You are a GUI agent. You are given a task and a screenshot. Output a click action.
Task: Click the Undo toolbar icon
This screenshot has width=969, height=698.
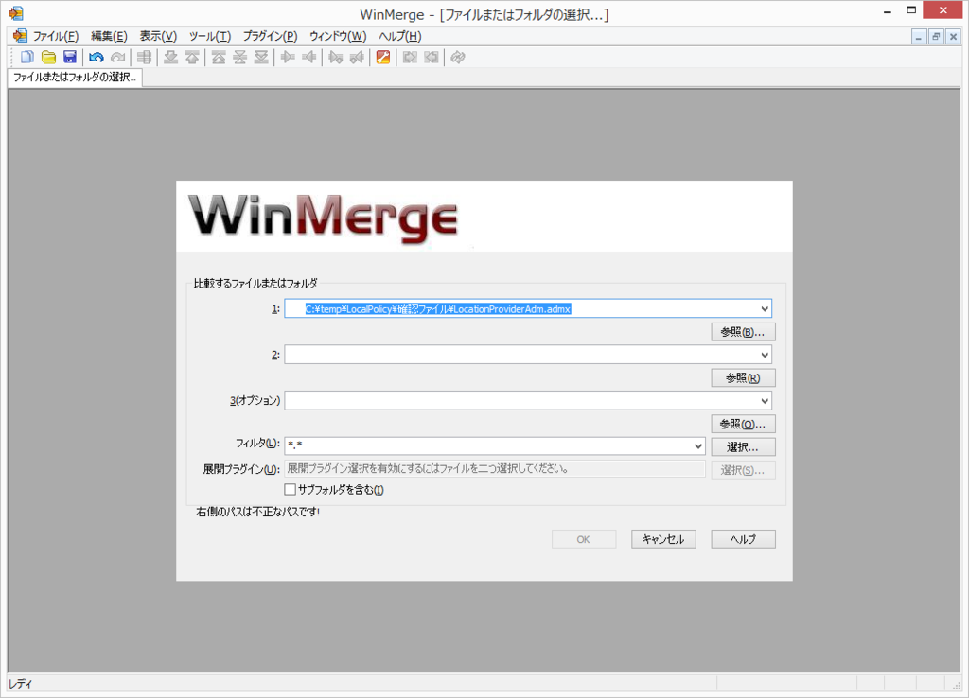(97, 58)
